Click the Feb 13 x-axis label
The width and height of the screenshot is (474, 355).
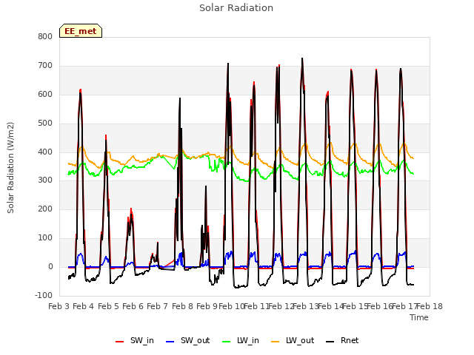click(306, 306)
